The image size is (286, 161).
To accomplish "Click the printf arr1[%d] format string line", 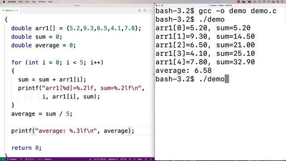I will pyautogui.click(x=81, y=88).
